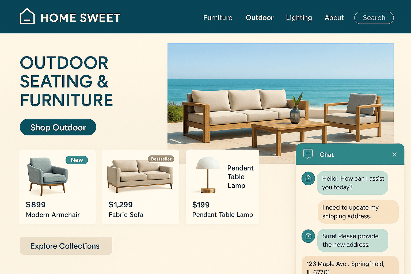This screenshot has height=274, width=411.
Task: Open the Furniture navigation menu
Action: click(x=218, y=18)
